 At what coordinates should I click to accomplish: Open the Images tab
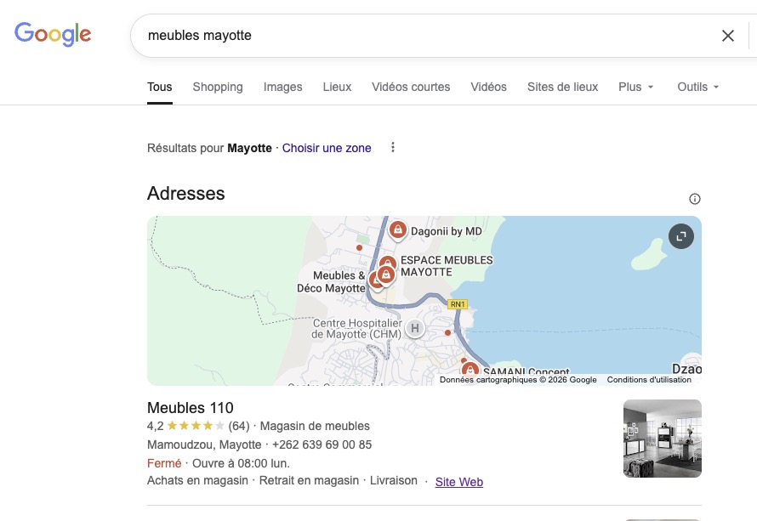click(x=283, y=87)
